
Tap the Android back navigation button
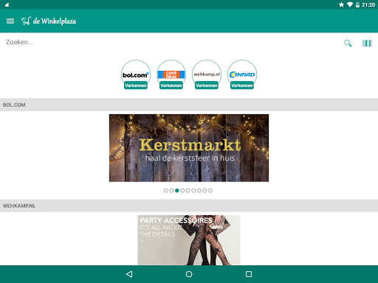[129, 274]
